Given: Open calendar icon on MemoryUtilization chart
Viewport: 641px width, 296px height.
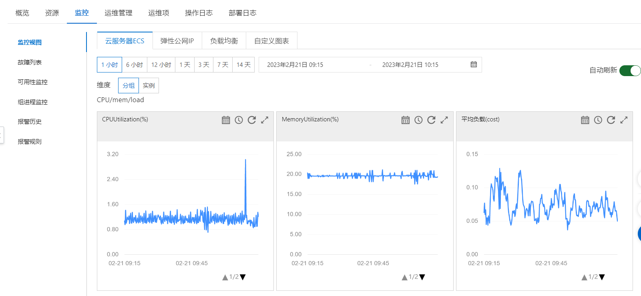Looking at the screenshot, I should 406,120.
